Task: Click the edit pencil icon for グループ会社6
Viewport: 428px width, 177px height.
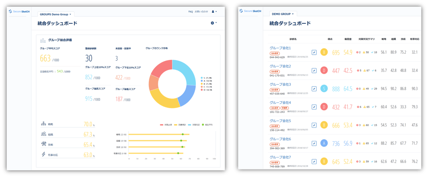Action: pos(314,143)
